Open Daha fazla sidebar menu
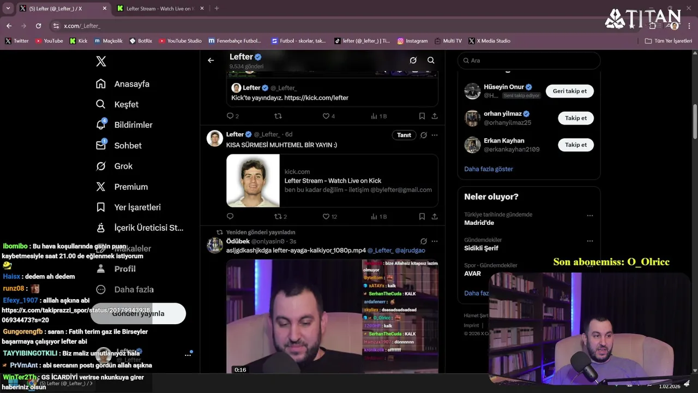Screen dimensions: 698x393 tap(125, 289)
